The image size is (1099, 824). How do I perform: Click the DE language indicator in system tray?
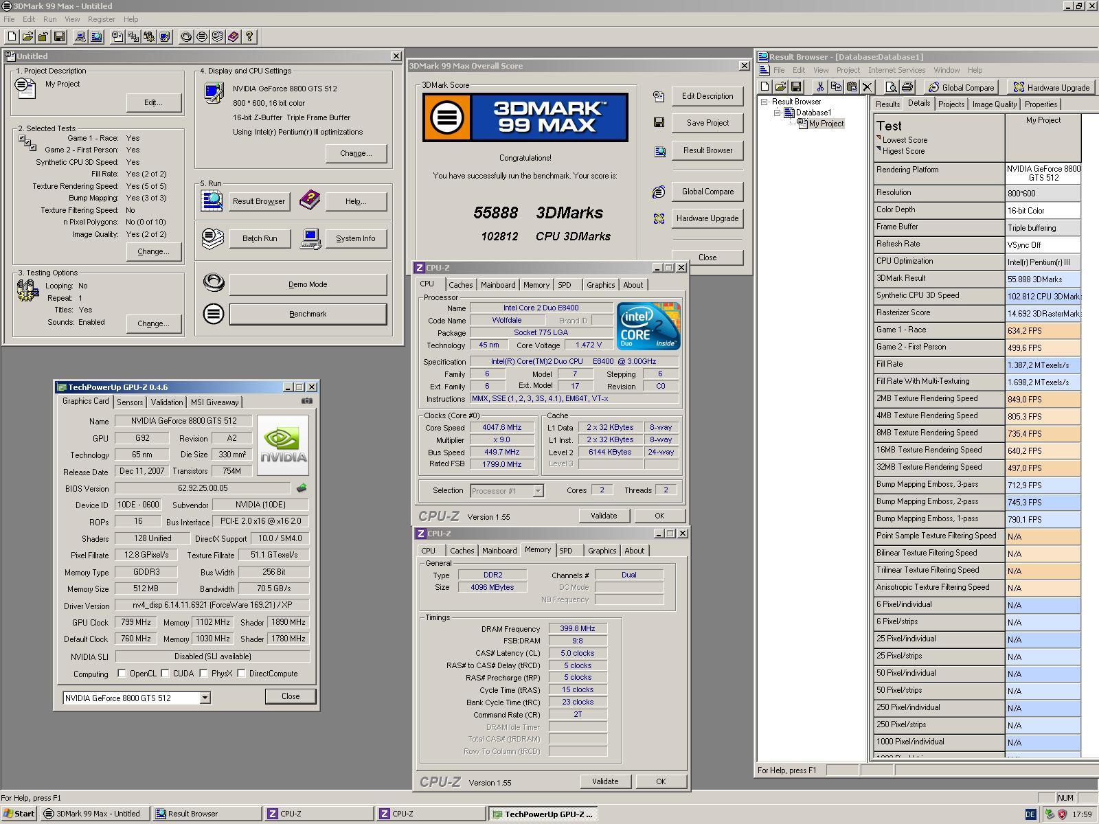tap(1030, 814)
